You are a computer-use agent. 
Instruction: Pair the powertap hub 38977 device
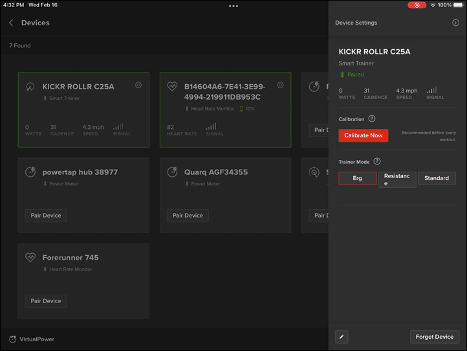point(46,216)
